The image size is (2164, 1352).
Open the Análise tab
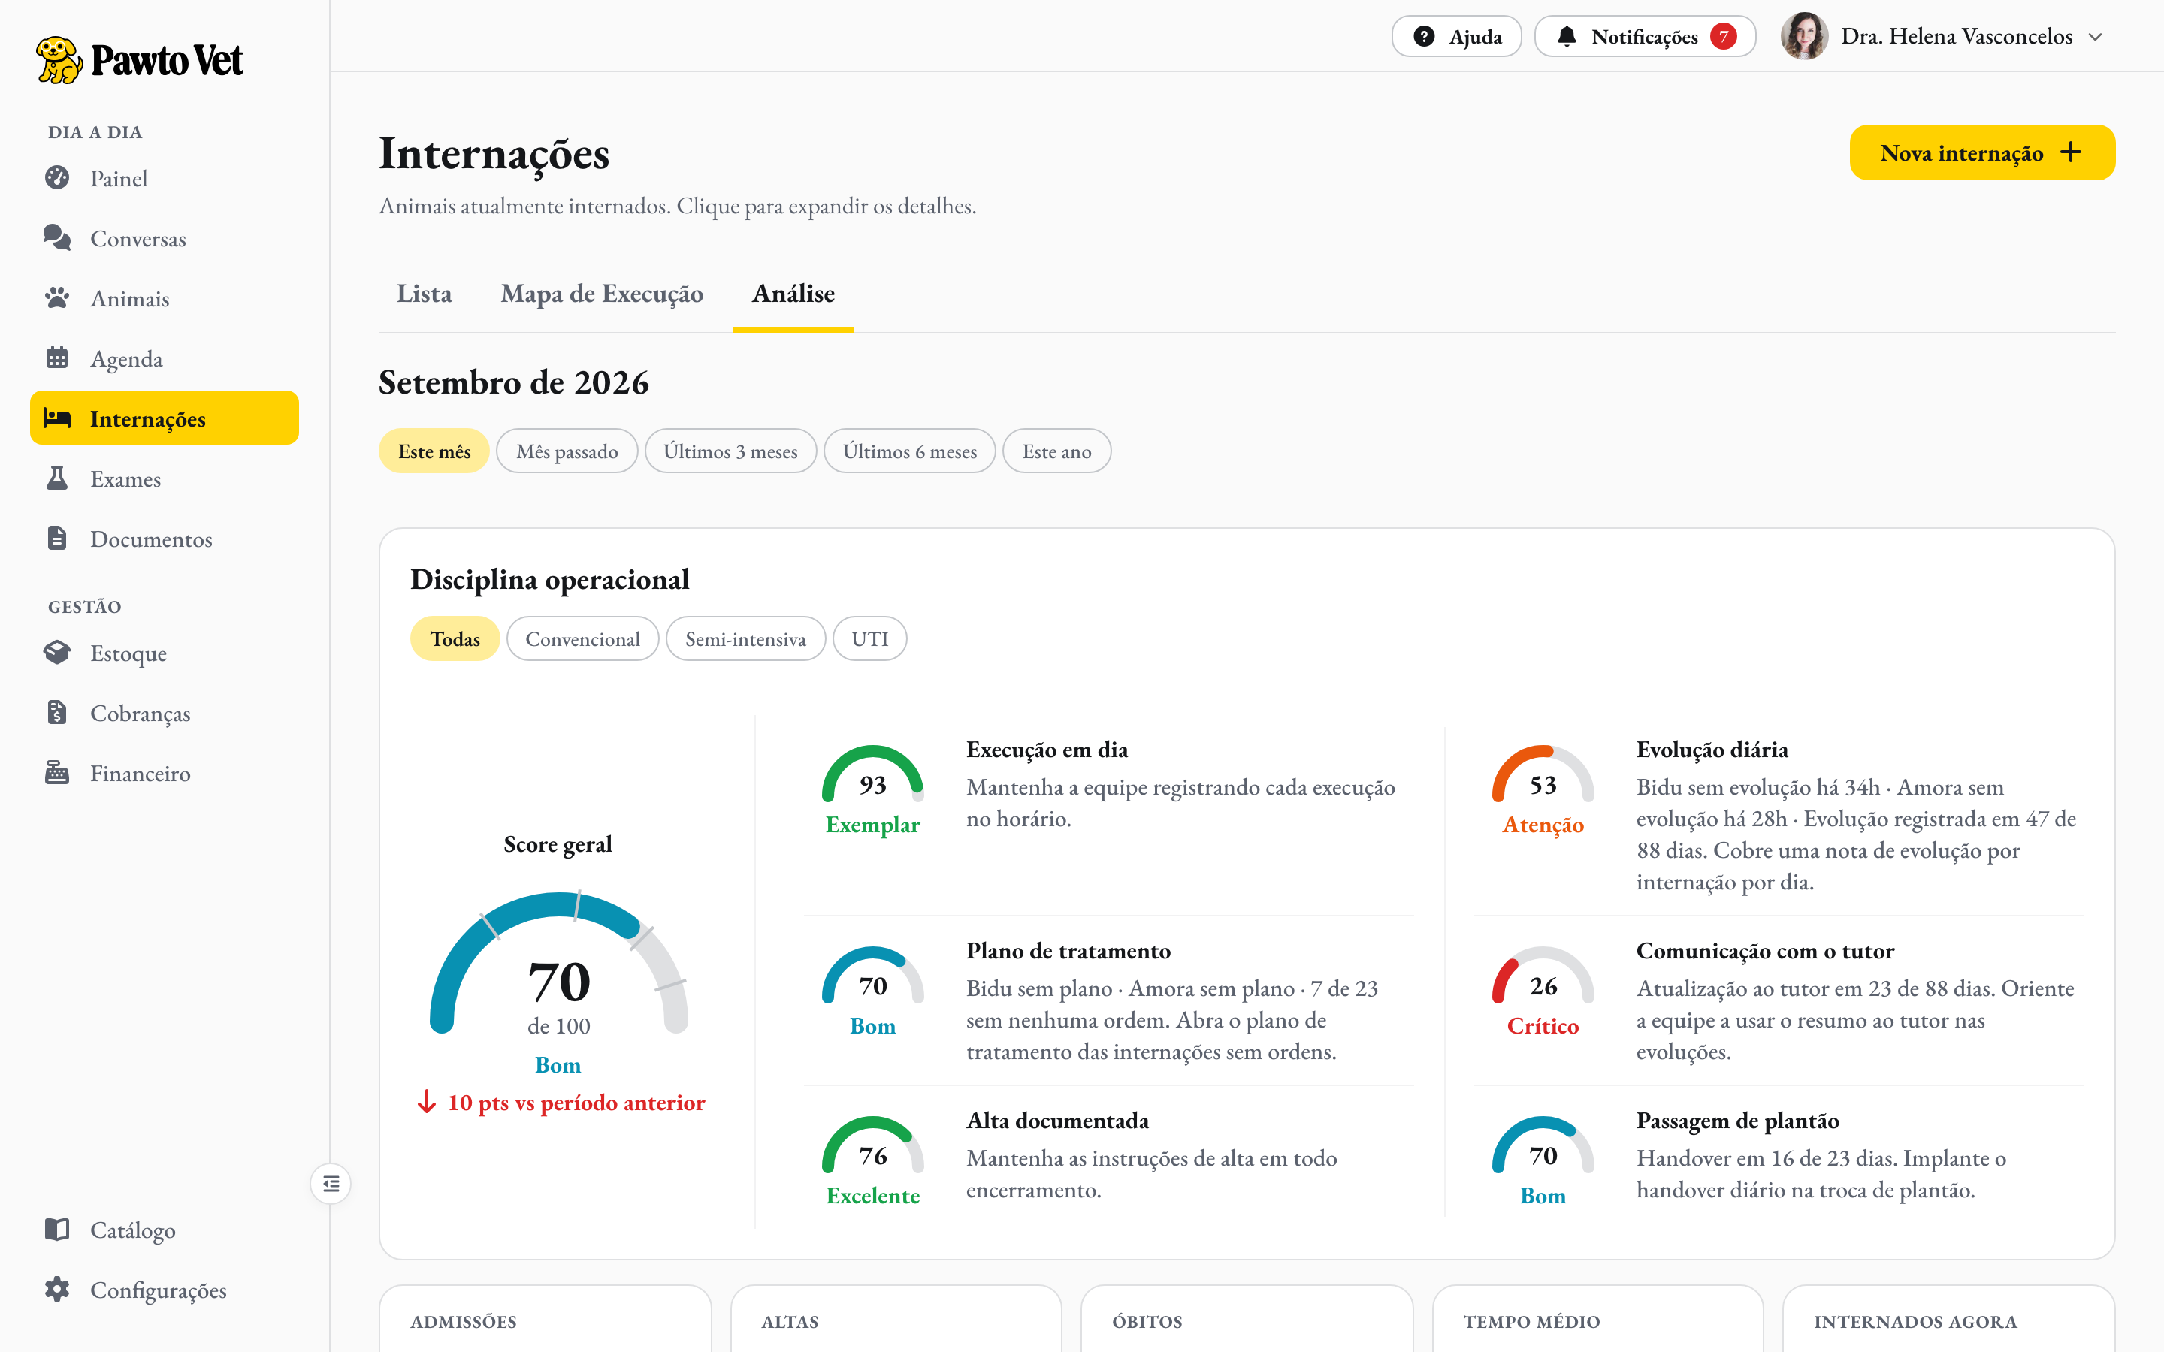(793, 293)
